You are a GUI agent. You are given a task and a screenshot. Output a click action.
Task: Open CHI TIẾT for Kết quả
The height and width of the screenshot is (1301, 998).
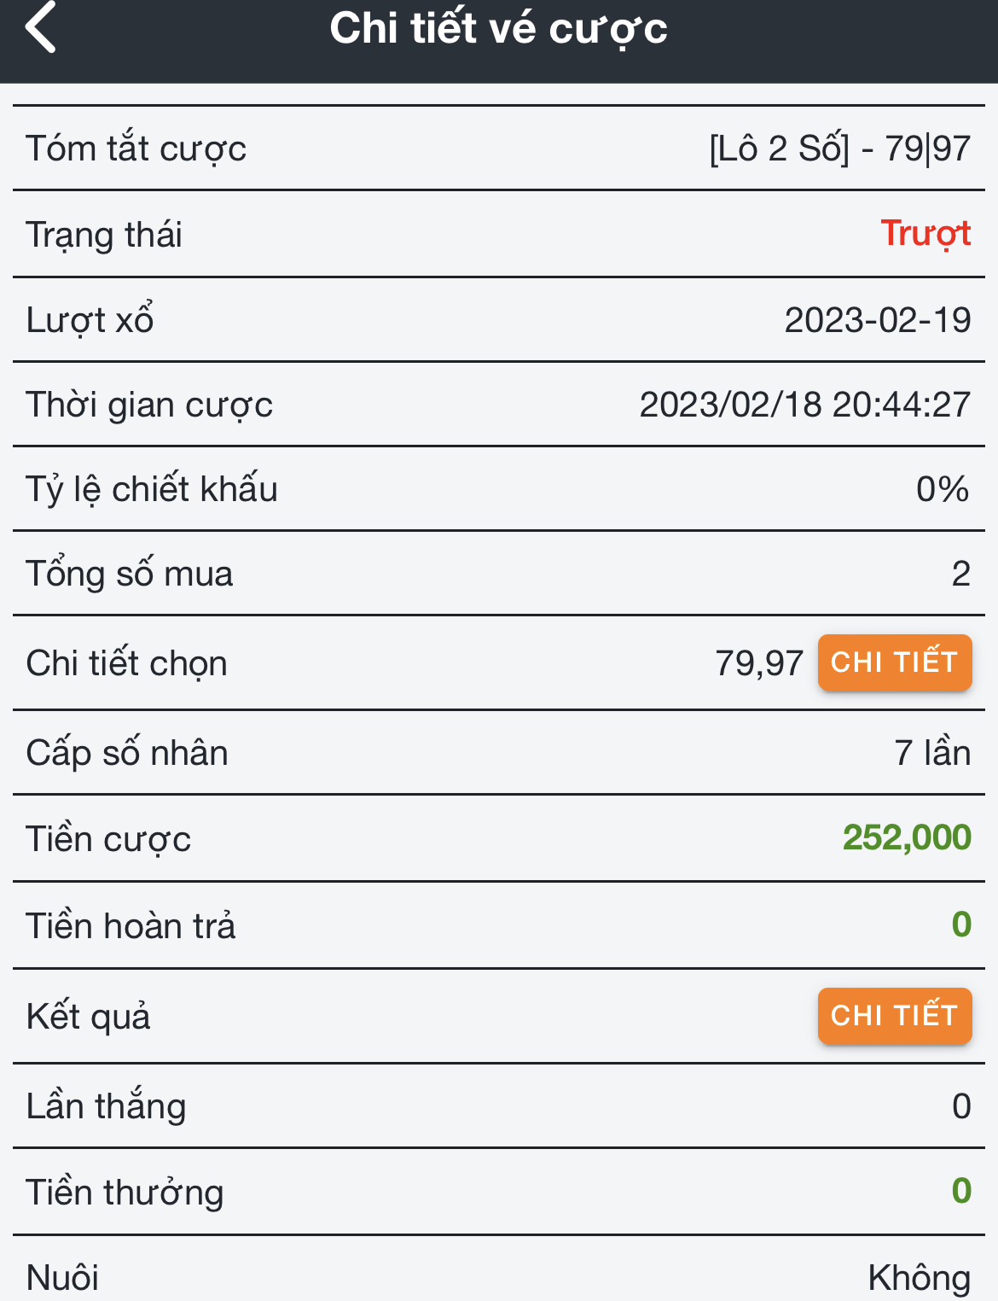tap(894, 1016)
